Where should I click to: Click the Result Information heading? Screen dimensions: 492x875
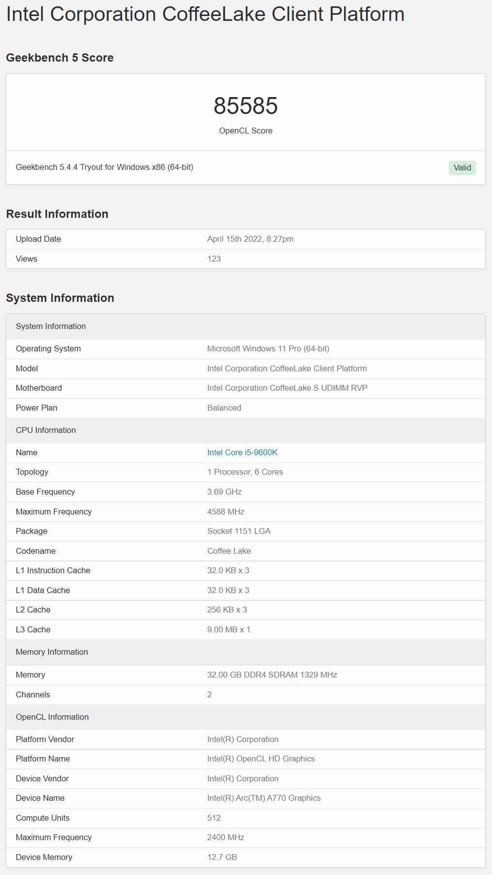[57, 214]
